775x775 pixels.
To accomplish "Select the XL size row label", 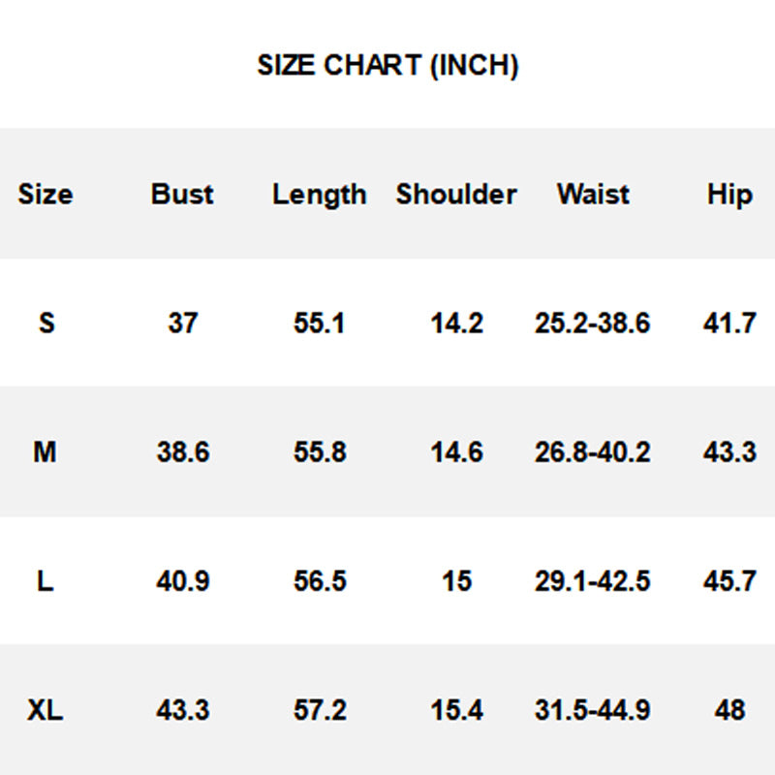I will 45,710.
